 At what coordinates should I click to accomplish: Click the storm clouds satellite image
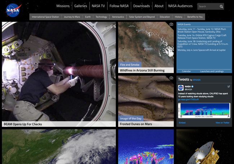click(x=59, y=147)
